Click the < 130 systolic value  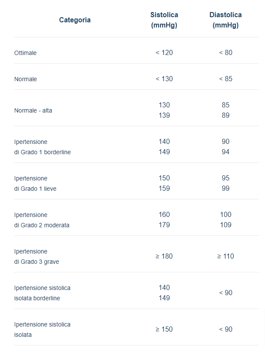click(164, 79)
